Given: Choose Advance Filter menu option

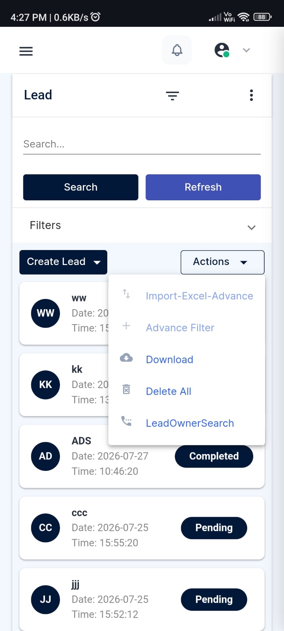Looking at the screenshot, I should pos(180,328).
